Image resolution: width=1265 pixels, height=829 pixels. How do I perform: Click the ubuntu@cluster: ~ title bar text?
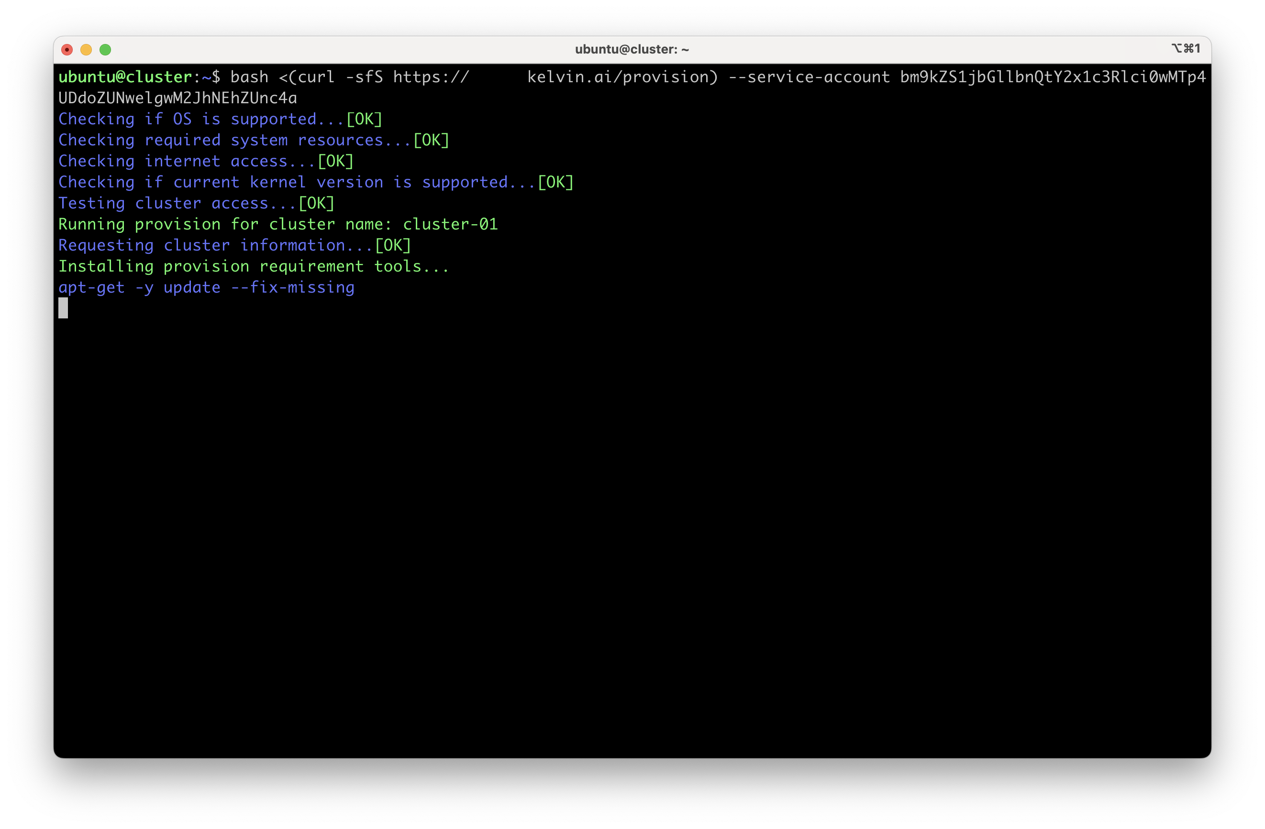pos(632,49)
